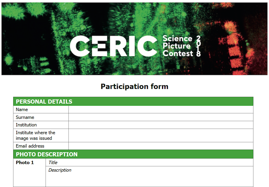Click the Participation form heading
Image resolution: width=269 pixels, height=187 pixels.
click(x=134, y=86)
